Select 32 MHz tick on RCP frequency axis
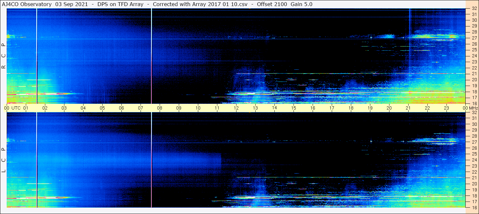Image resolution: width=479 pixels, height=214 pixels. pos(474,8)
